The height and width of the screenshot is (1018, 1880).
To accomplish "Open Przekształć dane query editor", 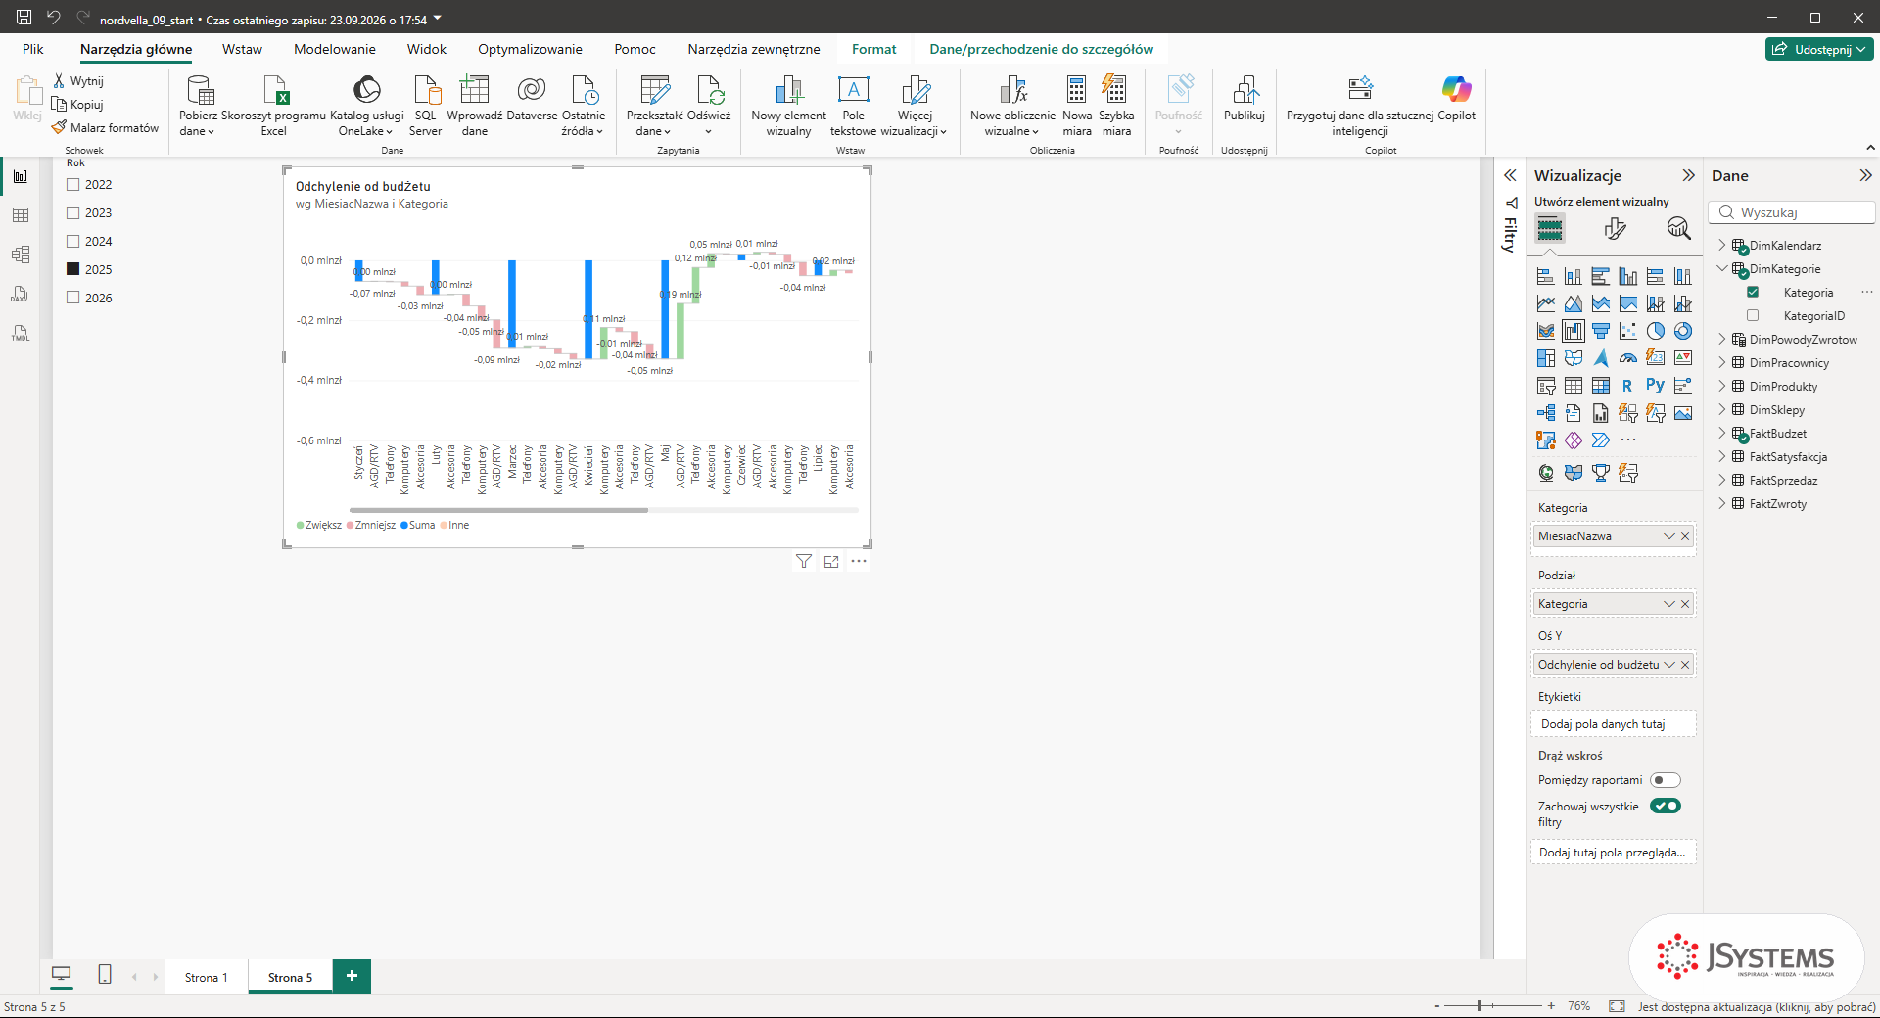I will (x=654, y=105).
